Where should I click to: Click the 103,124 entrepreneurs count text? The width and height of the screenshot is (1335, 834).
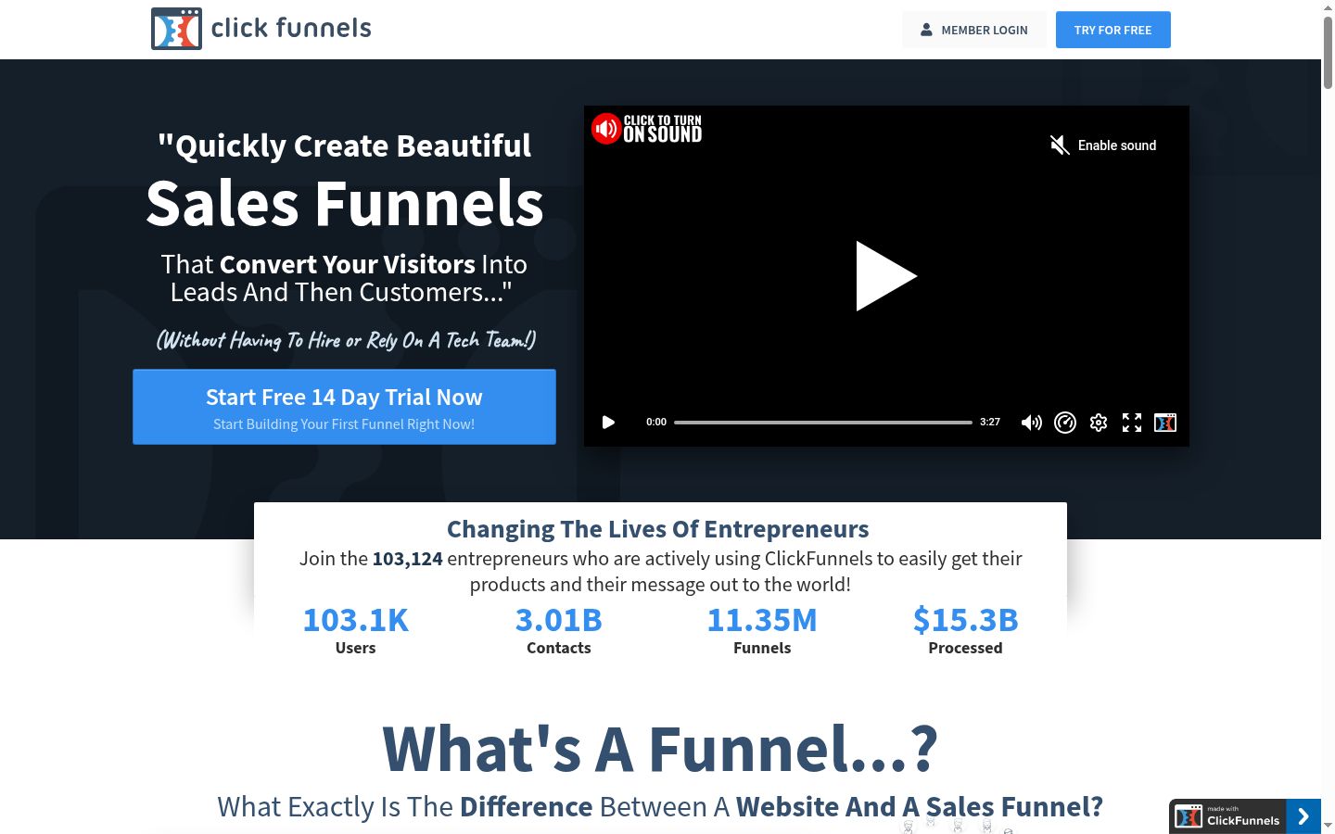(408, 559)
